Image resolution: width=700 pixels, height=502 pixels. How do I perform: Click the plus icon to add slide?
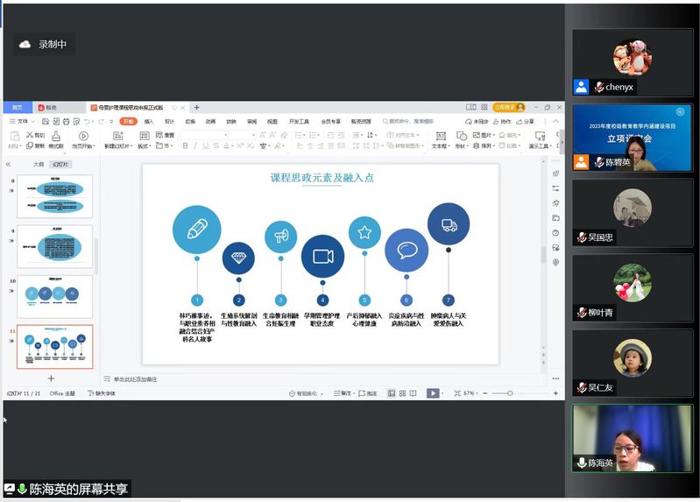(x=51, y=378)
